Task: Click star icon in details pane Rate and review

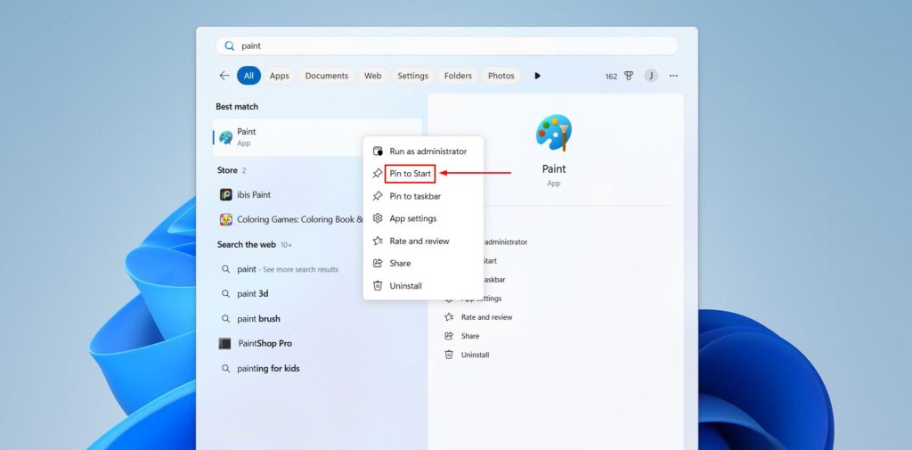Action: pos(449,317)
